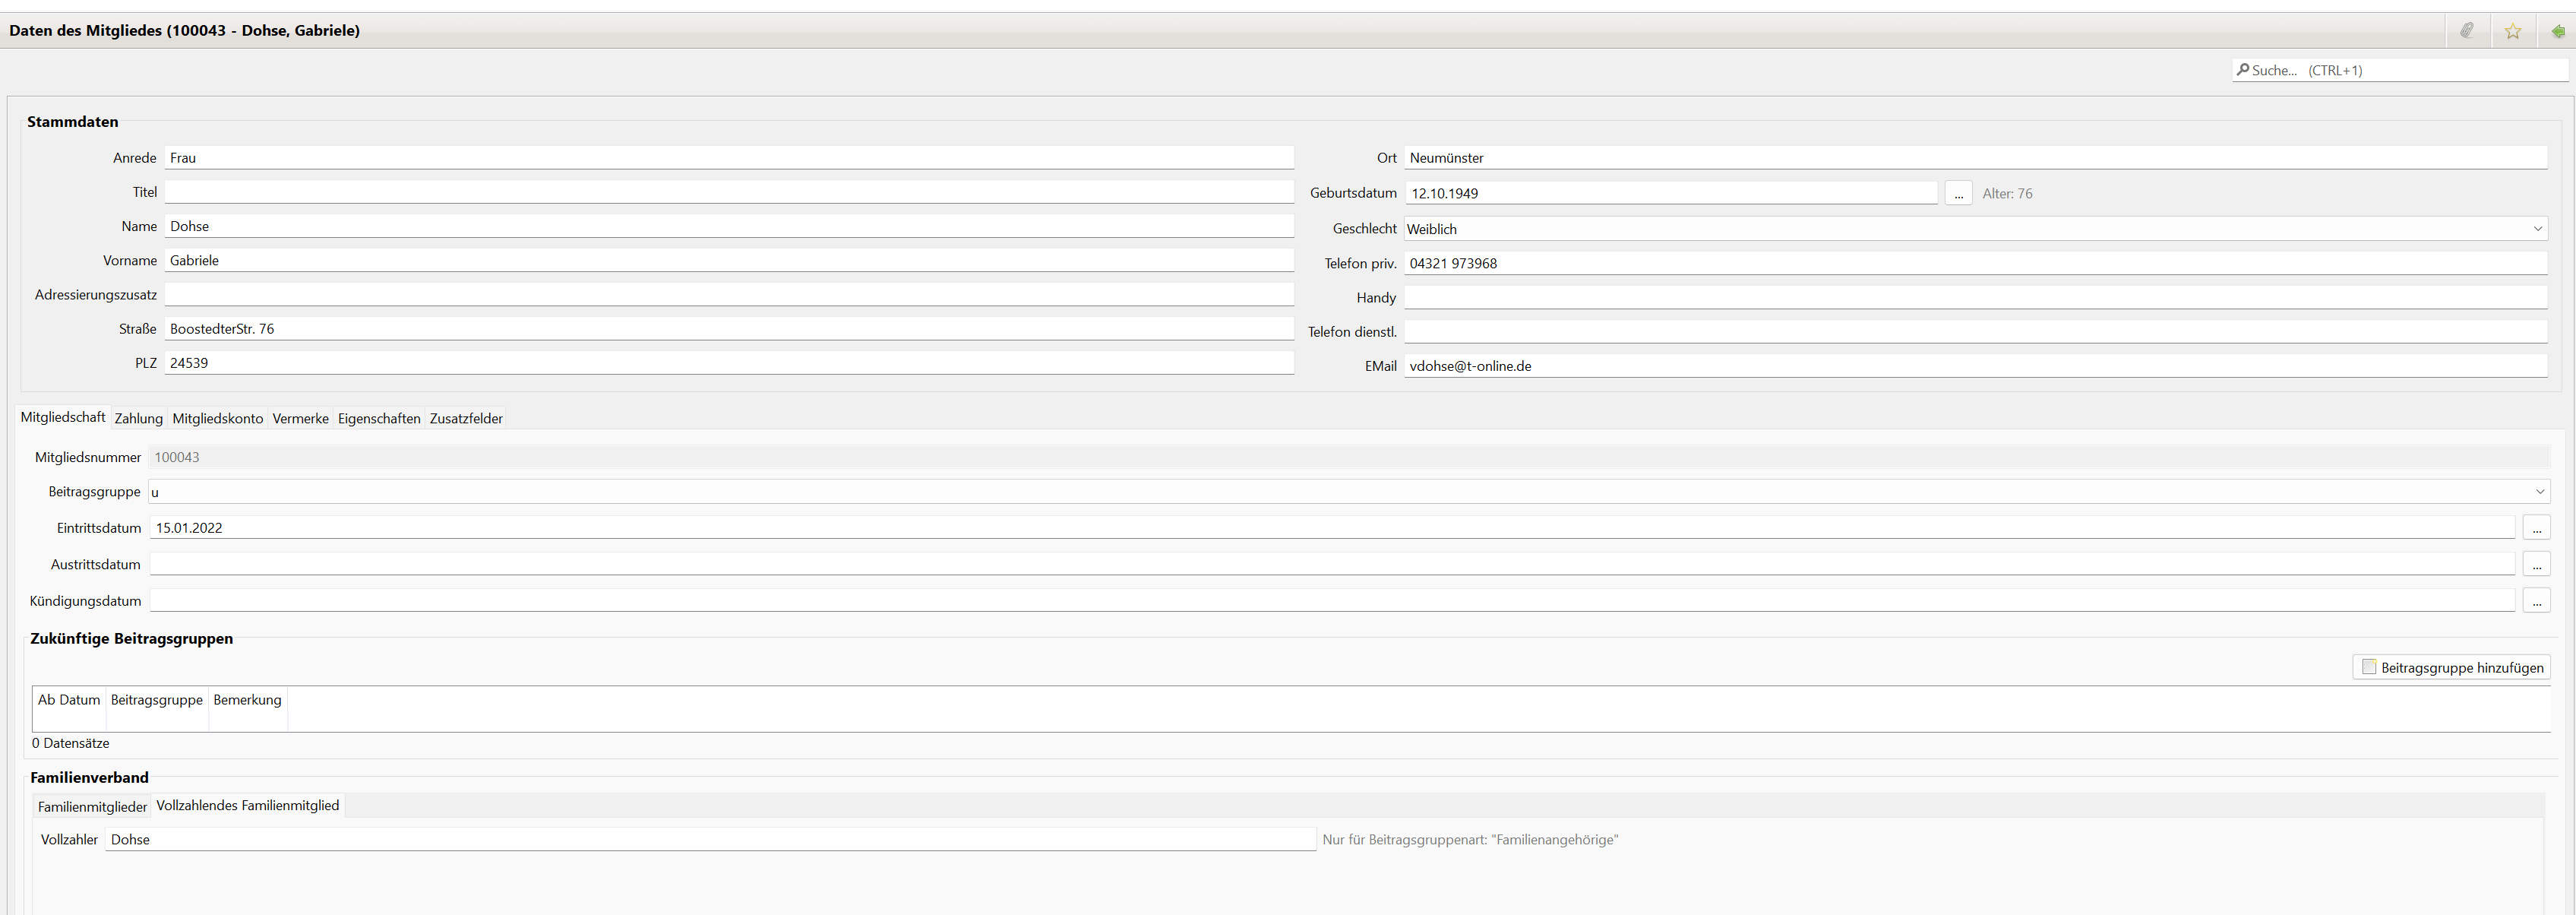Sort by Ab Datum column header
Image resolution: width=2576 pixels, height=915 pixels.
click(x=69, y=700)
